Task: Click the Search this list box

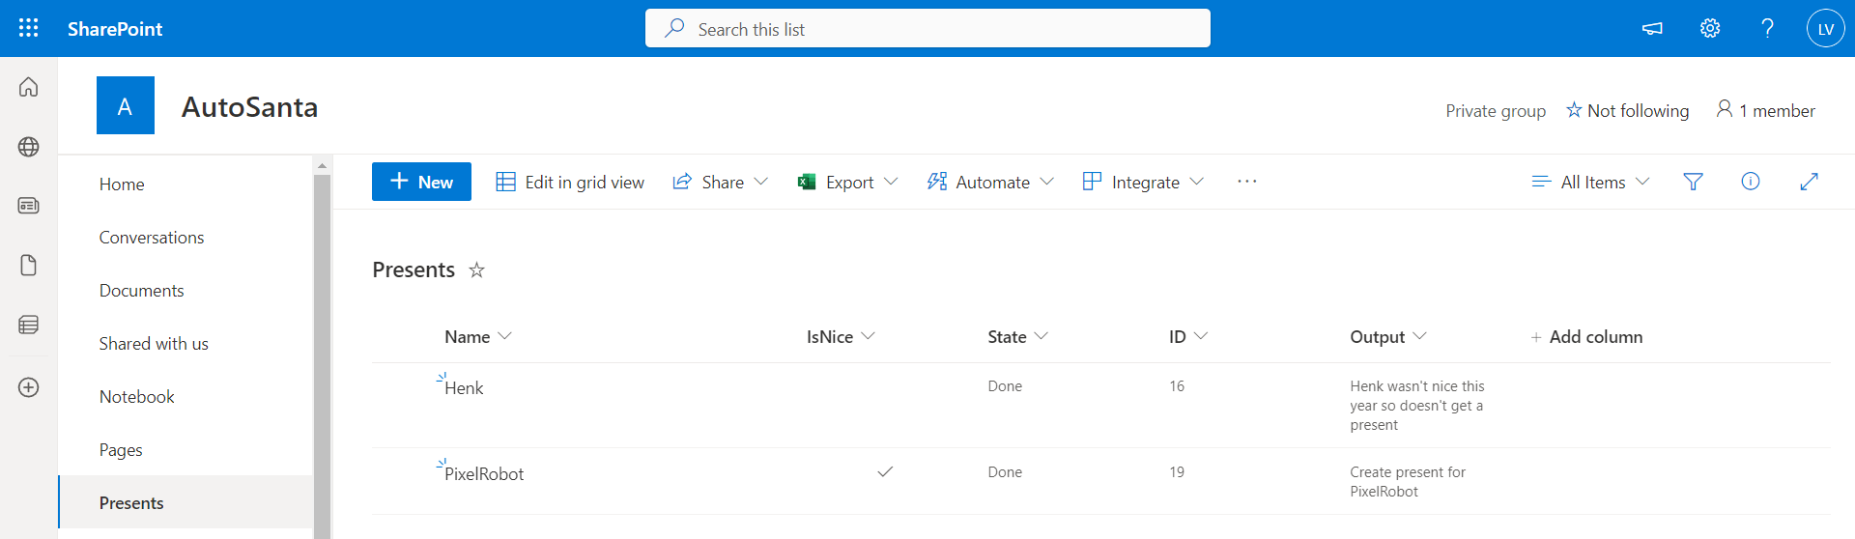Action: 927,28
